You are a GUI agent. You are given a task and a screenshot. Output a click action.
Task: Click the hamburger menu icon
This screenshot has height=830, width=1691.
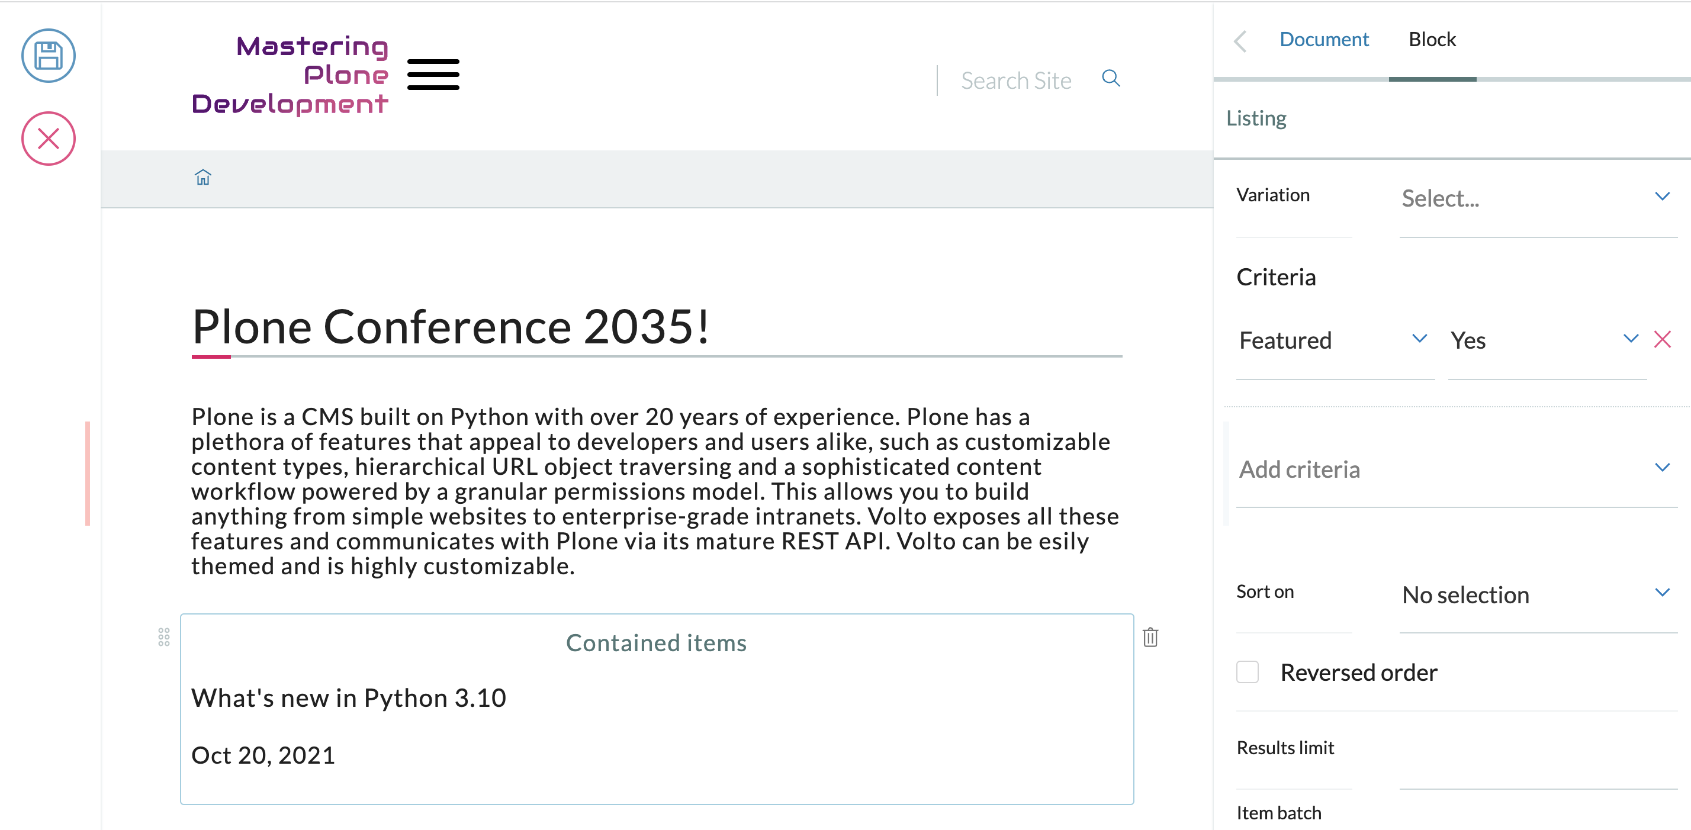pyautogui.click(x=436, y=75)
